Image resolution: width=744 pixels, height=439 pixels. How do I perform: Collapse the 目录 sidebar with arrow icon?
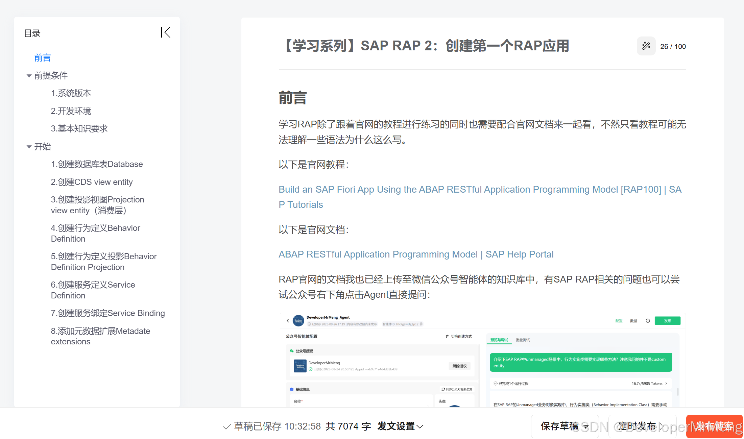tap(165, 32)
